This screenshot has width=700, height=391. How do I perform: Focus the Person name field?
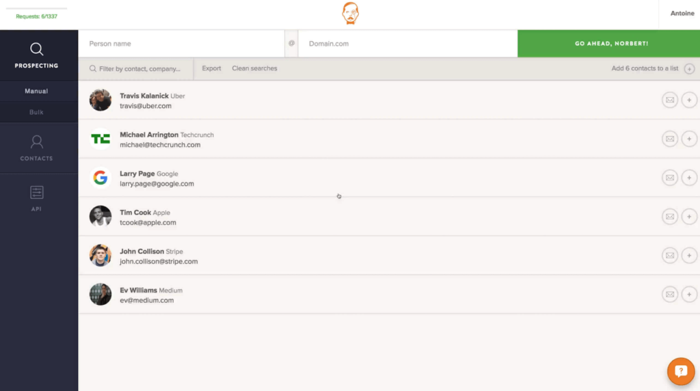click(181, 44)
